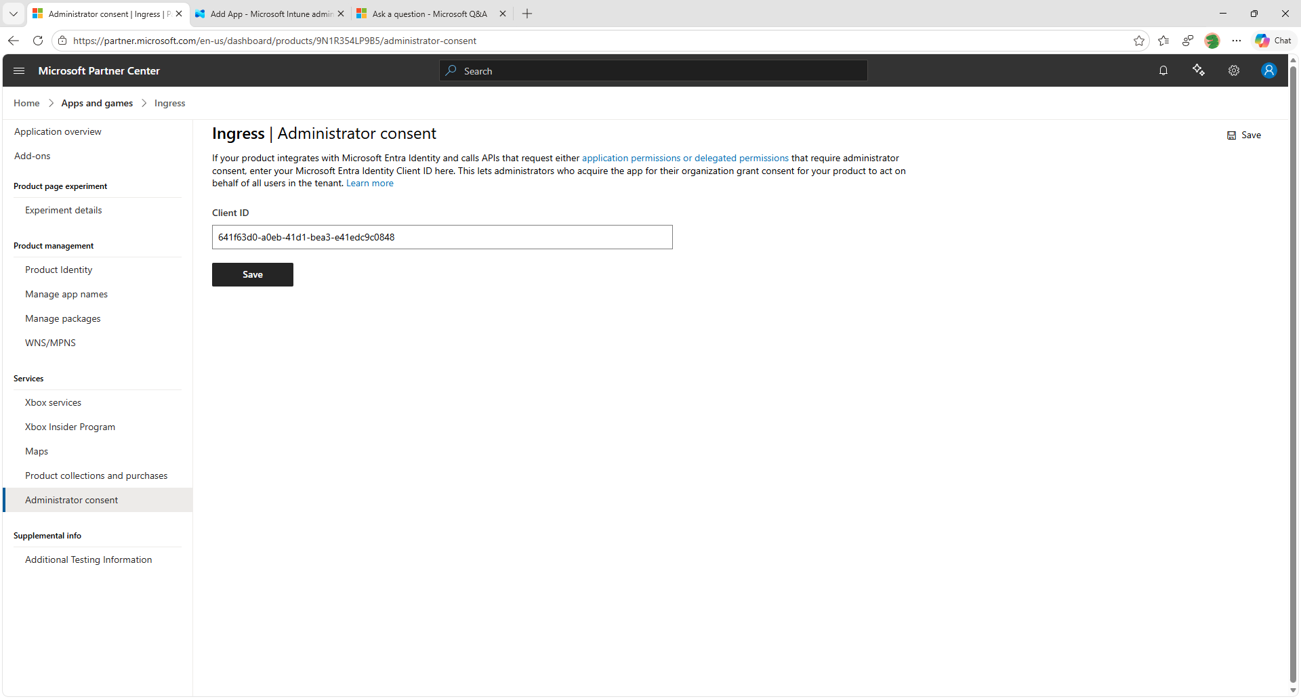Image resolution: width=1301 pixels, height=699 pixels.
Task: View site information lock icon
Action: (62, 41)
